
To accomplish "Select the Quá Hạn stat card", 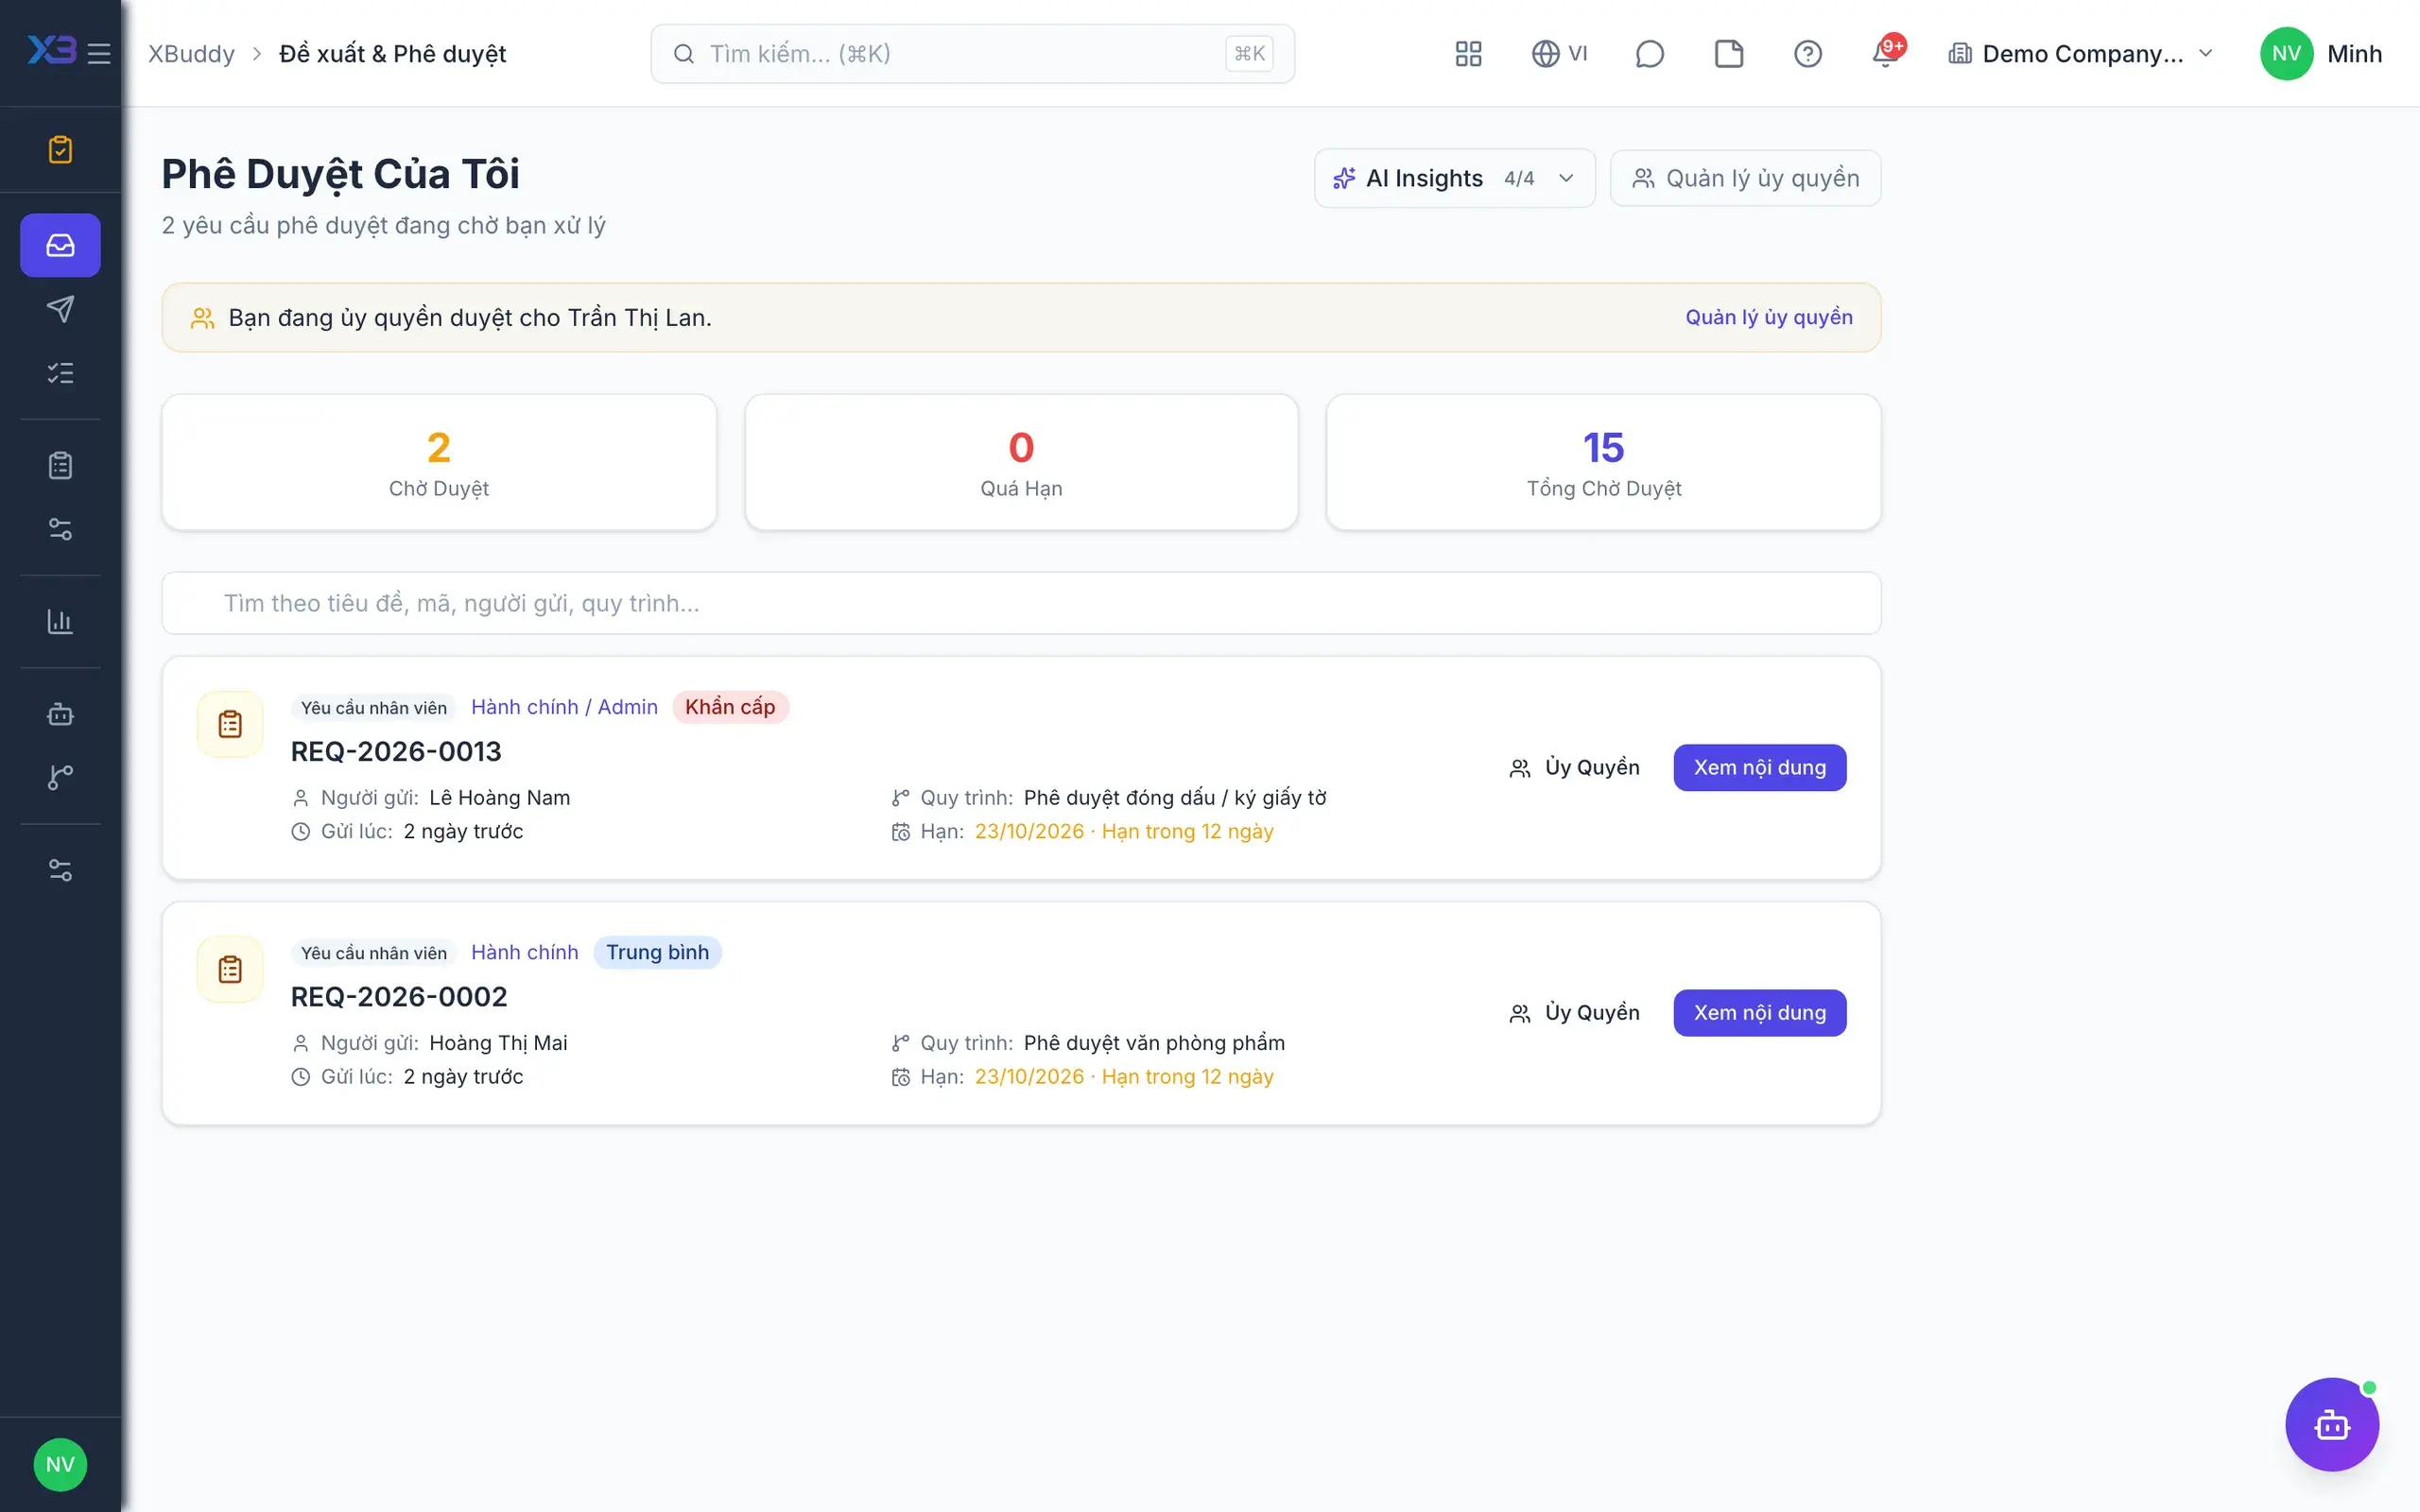I will 1020,462.
